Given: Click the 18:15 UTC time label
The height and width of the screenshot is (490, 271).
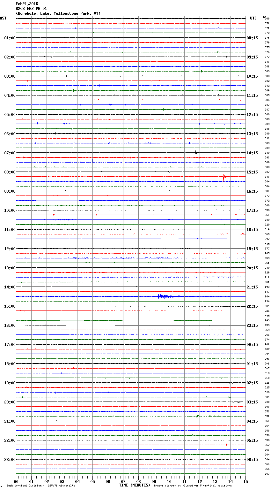Looking at the screenshot, I should (x=252, y=230).
